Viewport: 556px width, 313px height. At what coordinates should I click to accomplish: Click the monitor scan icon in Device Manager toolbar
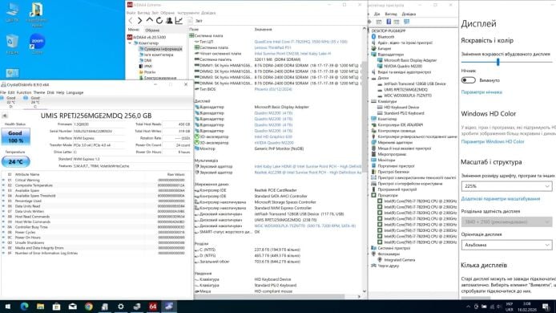click(x=406, y=22)
